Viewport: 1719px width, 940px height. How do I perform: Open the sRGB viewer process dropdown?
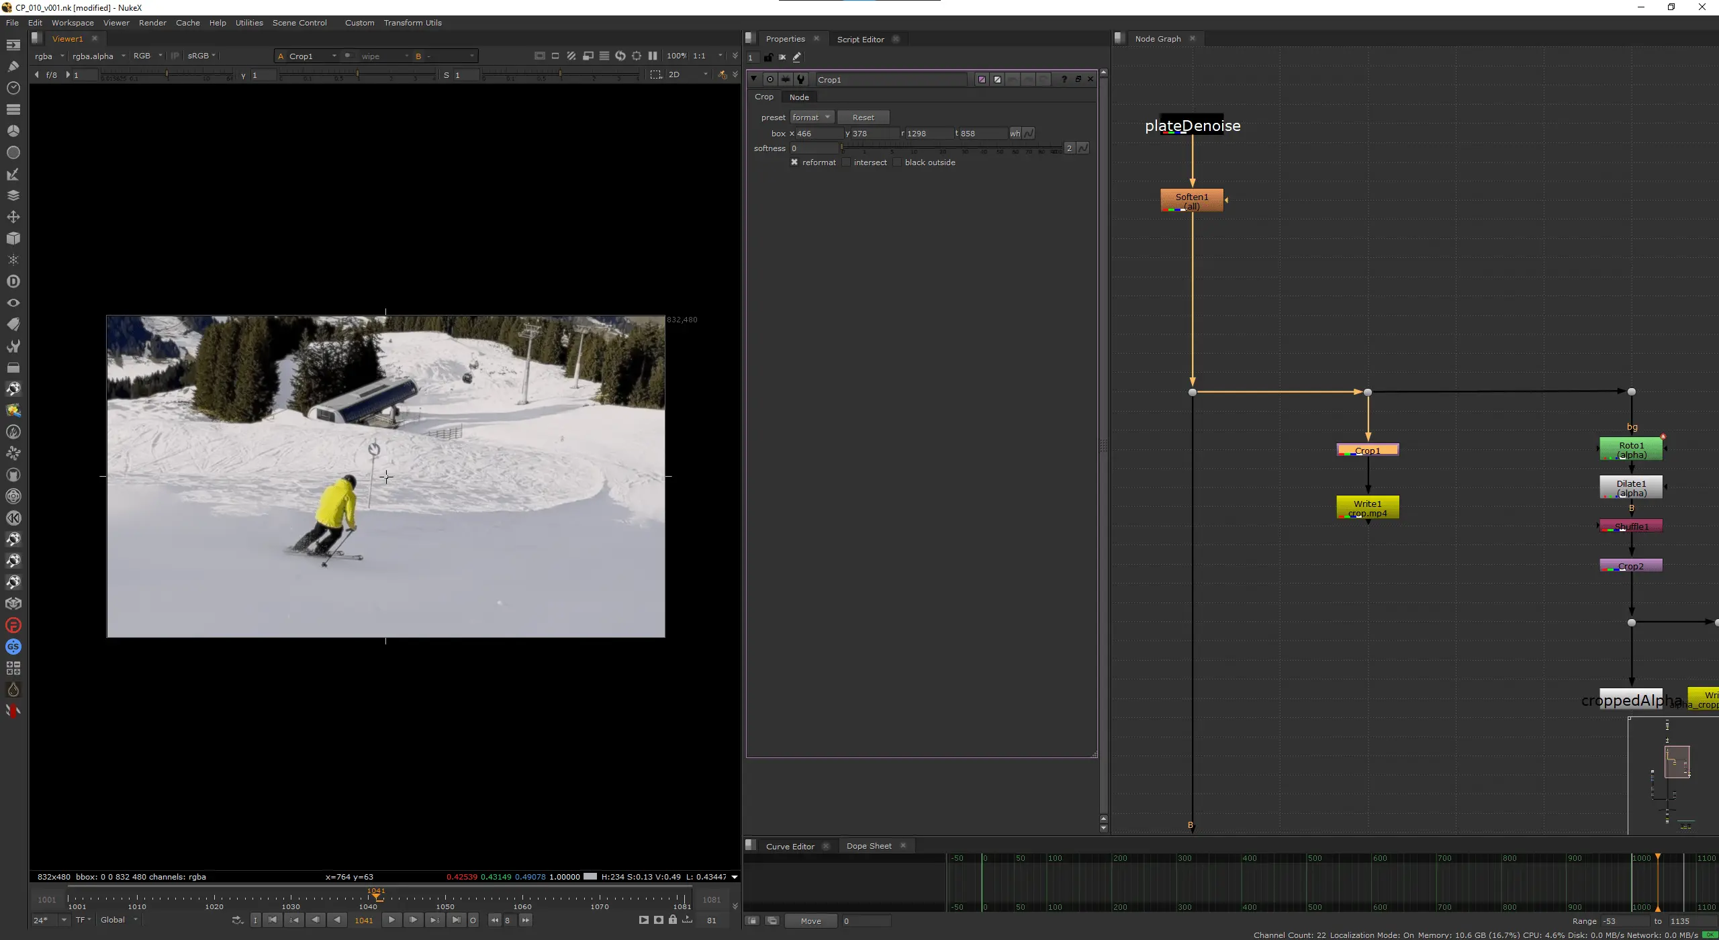(201, 56)
